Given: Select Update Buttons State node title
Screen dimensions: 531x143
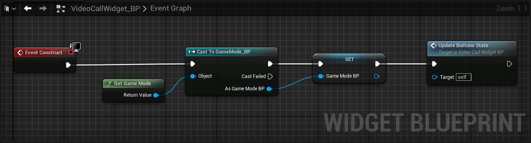Looking at the screenshot, I should (x=463, y=46).
